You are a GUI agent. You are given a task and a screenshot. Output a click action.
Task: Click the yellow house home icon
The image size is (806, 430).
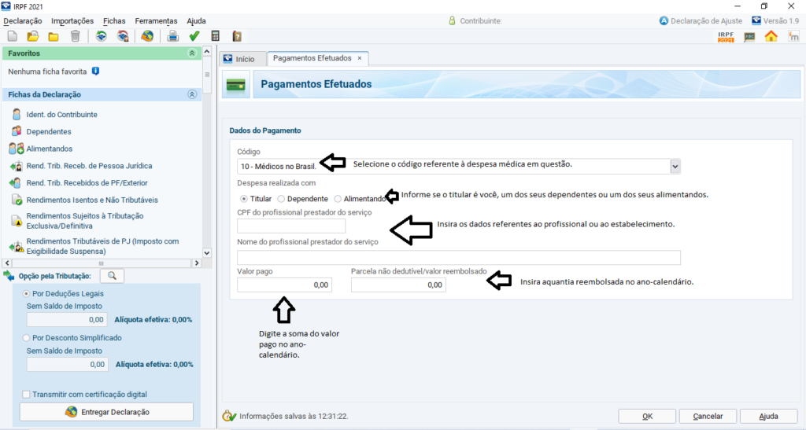pyautogui.click(x=771, y=36)
